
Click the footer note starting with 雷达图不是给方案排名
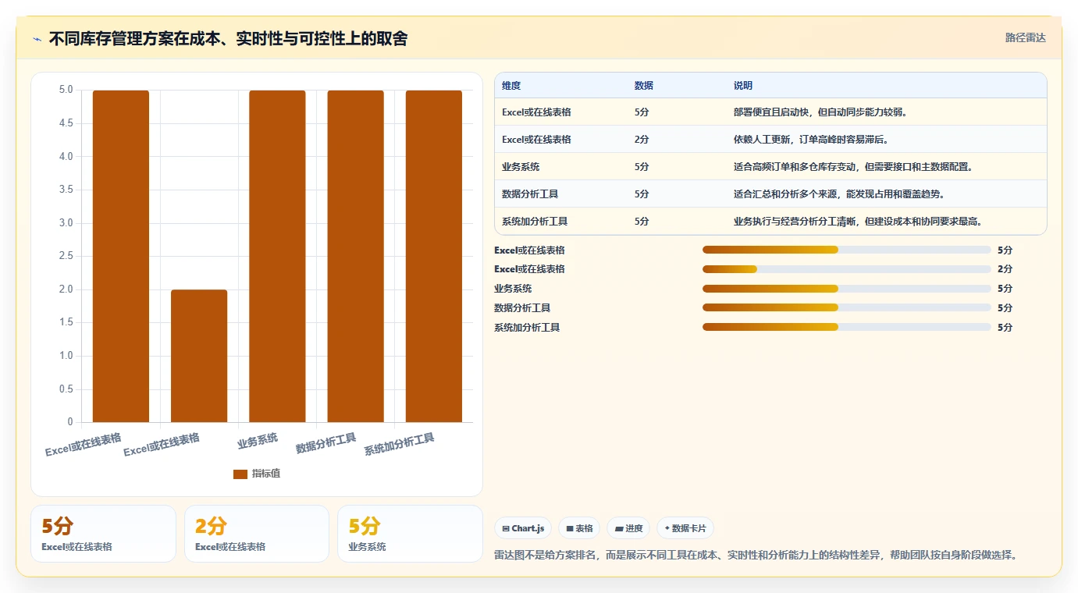click(756, 555)
